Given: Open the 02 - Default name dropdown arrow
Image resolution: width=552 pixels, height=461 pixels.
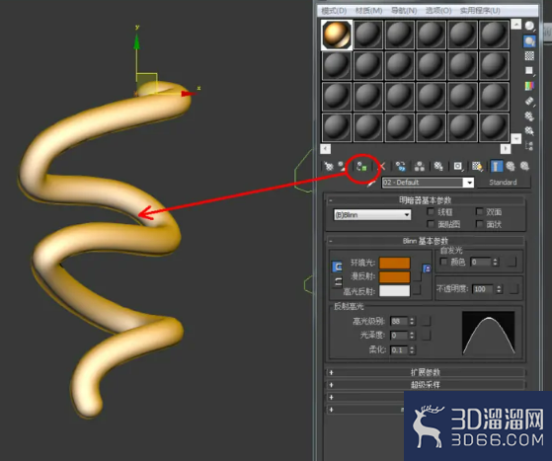Looking at the screenshot, I should 469,183.
